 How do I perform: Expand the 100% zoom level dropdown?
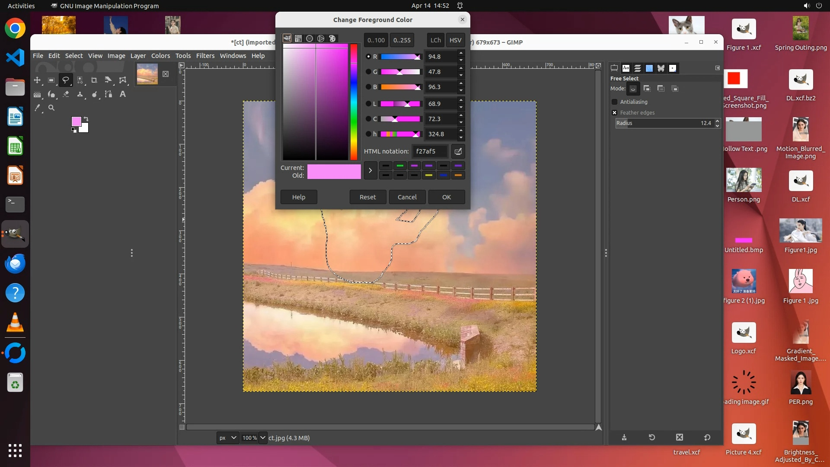coord(262,438)
